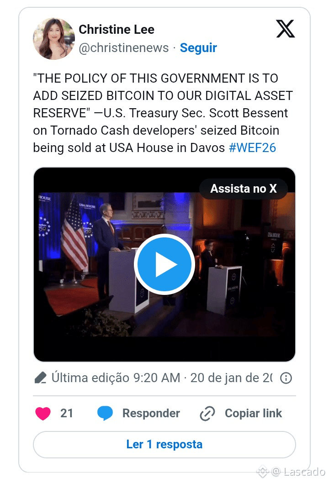Click the chain link copy icon
This screenshot has width=329, height=483.
tap(207, 414)
